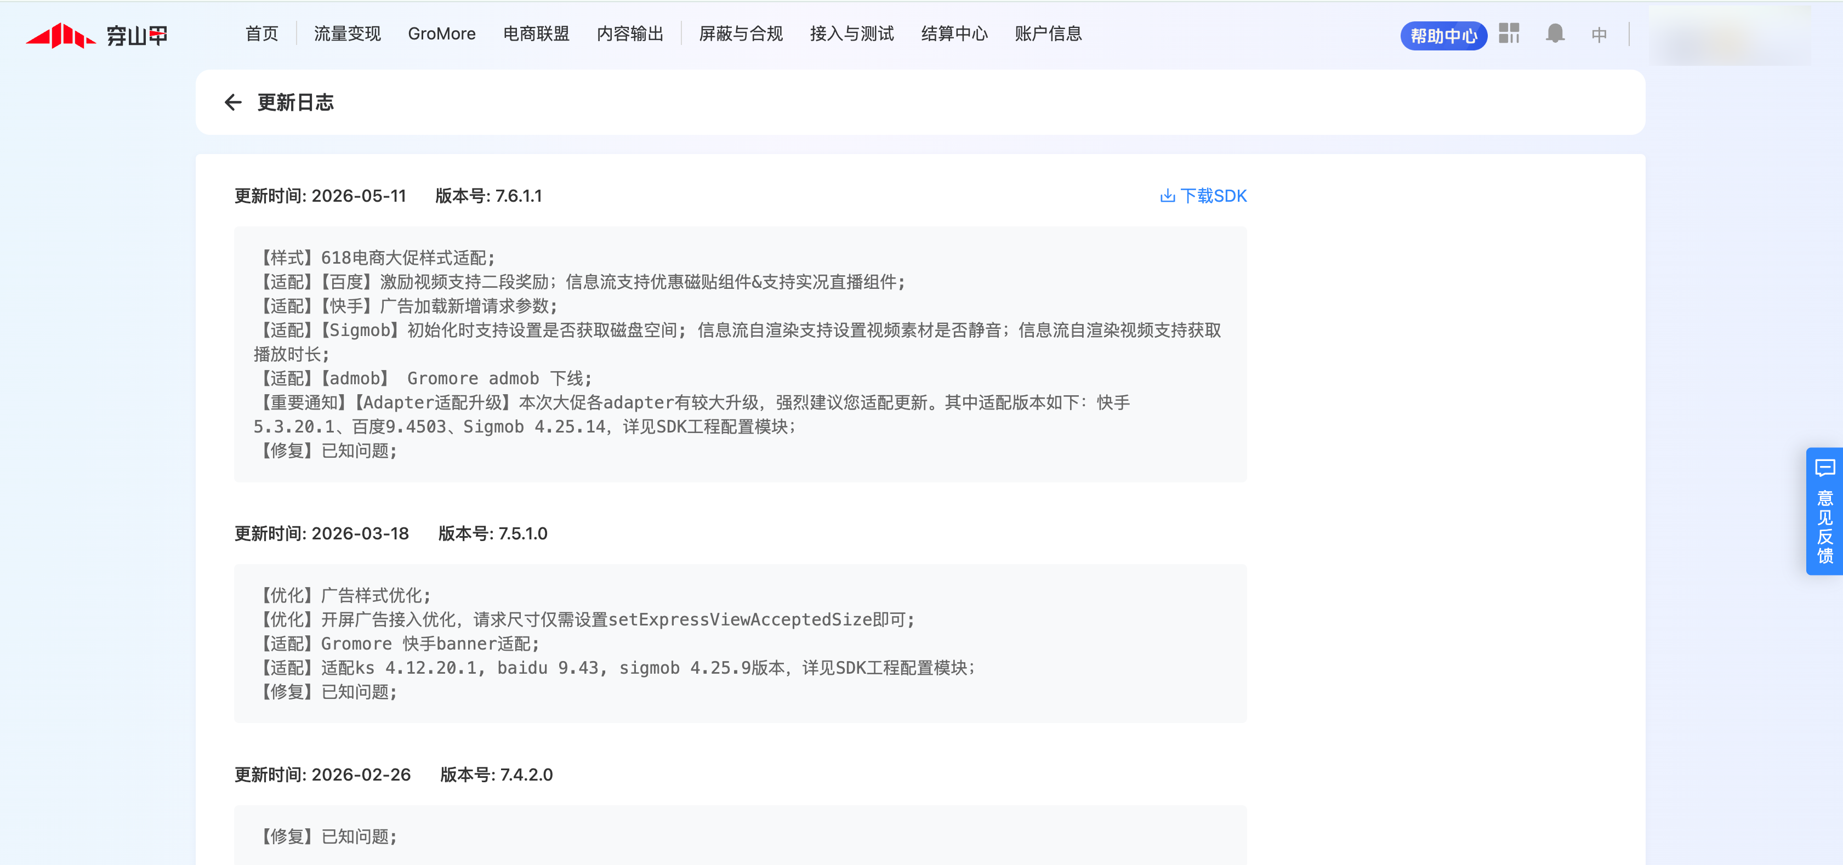Click the 帮助中心 button
This screenshot has width=1843, height=865.
click(1444, 36)
